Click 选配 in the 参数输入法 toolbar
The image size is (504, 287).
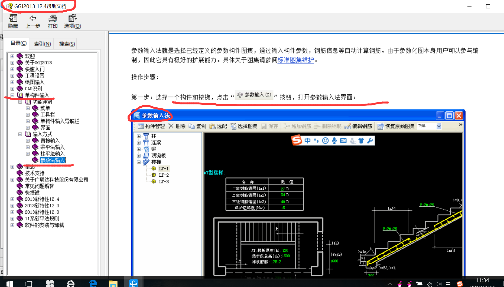(x=218, y=126)
